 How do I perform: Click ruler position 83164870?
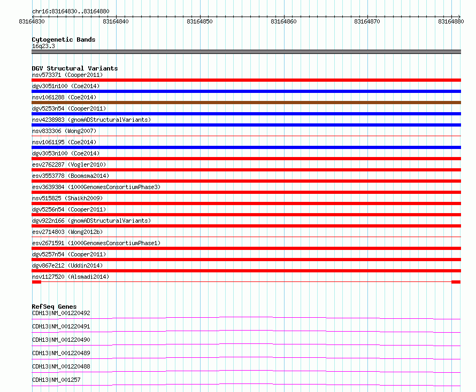pos(367,21)
